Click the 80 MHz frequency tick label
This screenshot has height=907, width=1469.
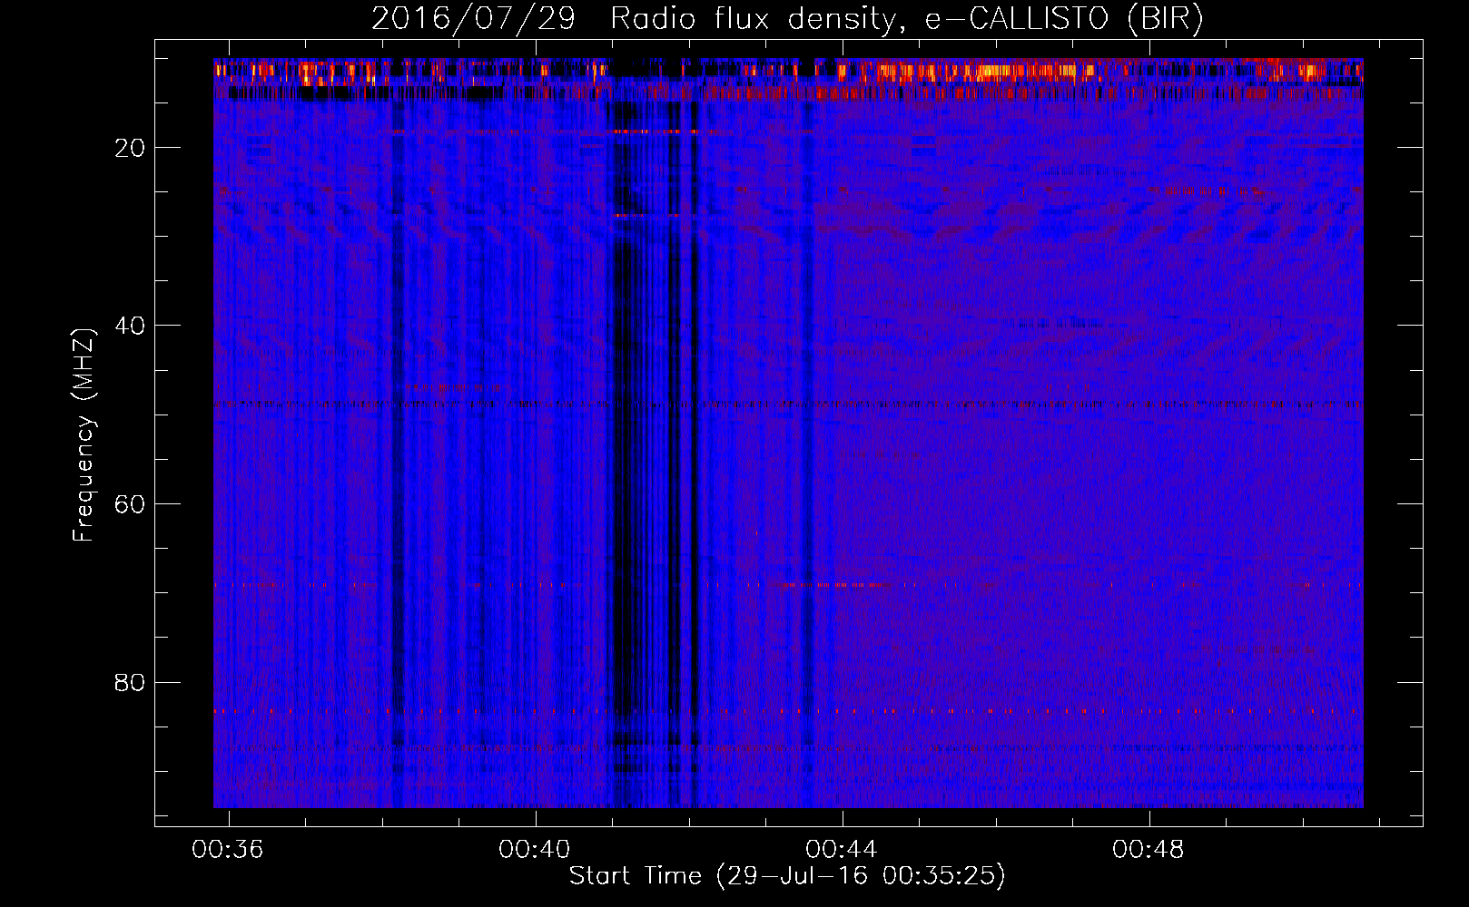(130, 682)
